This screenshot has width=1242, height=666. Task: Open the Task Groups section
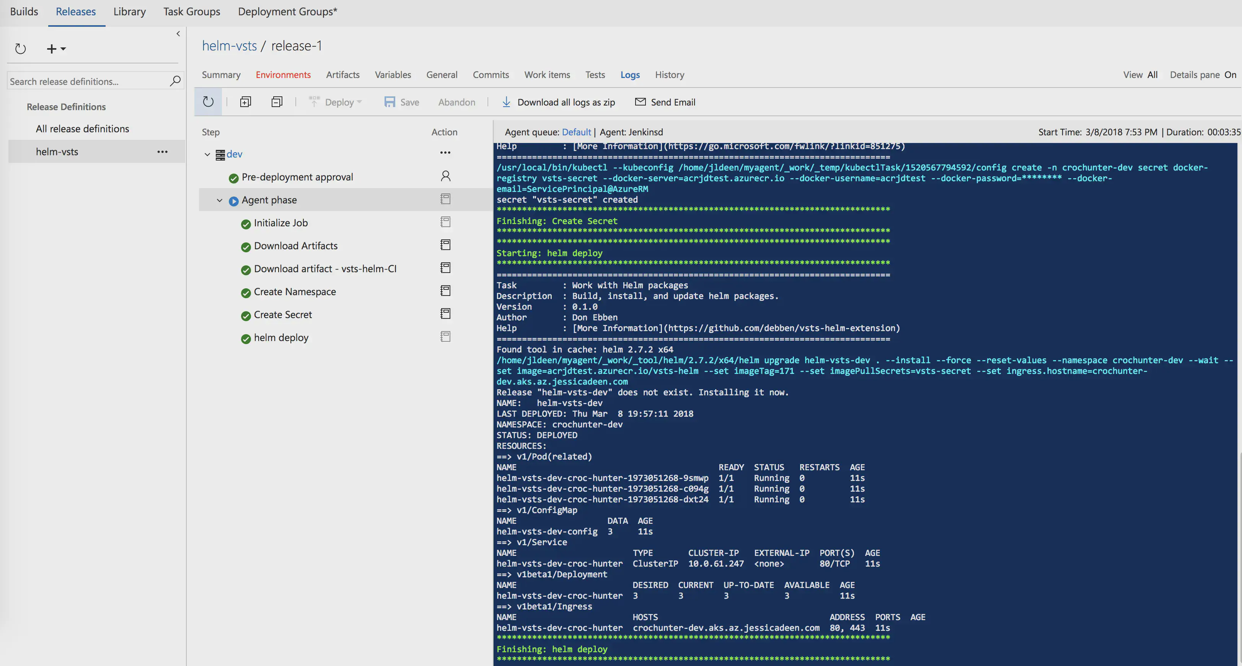coord(191,11)
